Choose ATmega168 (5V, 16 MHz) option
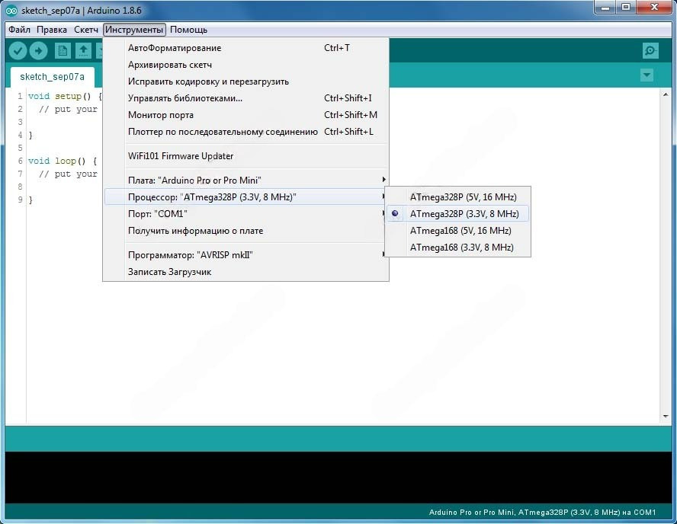 [460, 231]
